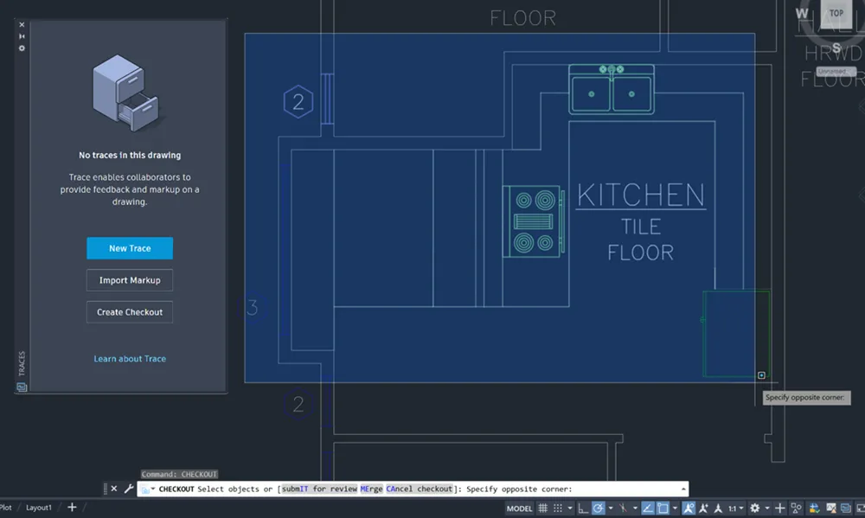
Task: Open the Learn about Trace link
Action: tap(130, 359)
